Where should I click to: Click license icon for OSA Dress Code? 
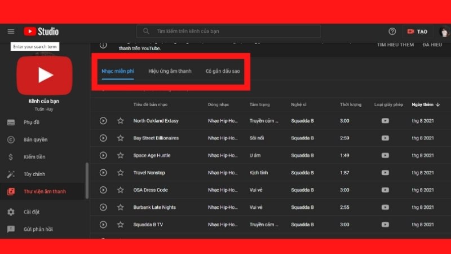click(x=385, y=190)
